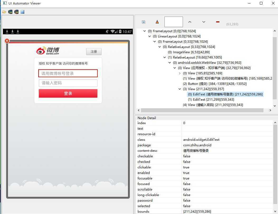
Task: Click the Expand All plus icon above tree
Action: point(144,22)
